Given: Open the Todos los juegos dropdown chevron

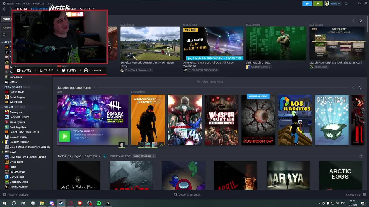Looking at the screenshot, I should click(99, 156).
